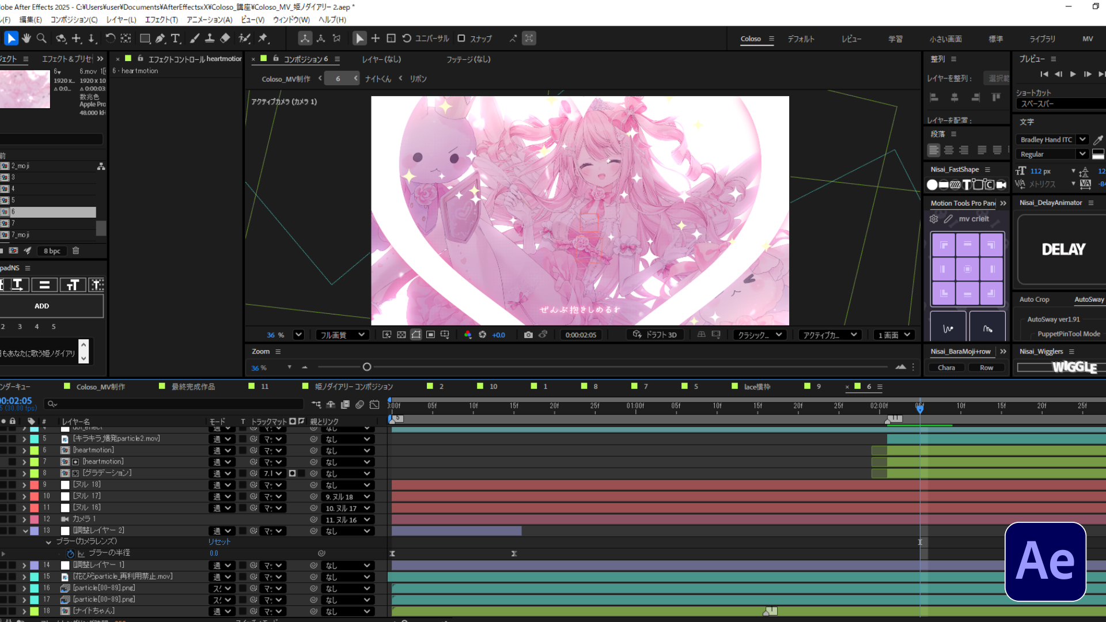Select the Type text tool
Image resolution: width=1106 pixels, height=622 pixels.
(176, 39)
